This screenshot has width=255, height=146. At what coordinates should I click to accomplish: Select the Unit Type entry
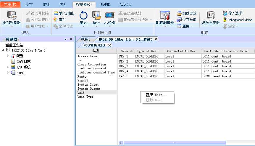pyautogui.click(x=85, y=97)
